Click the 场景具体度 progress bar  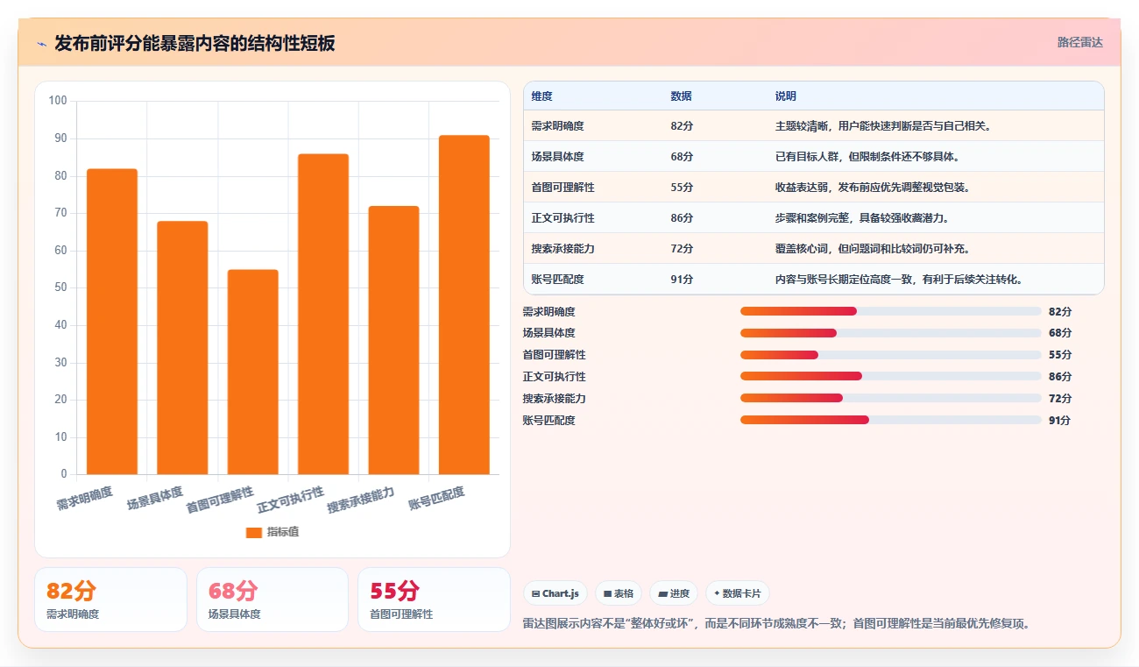(890, 333)
